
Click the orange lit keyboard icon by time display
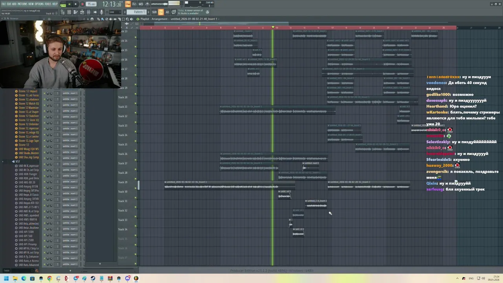(128, 4)
